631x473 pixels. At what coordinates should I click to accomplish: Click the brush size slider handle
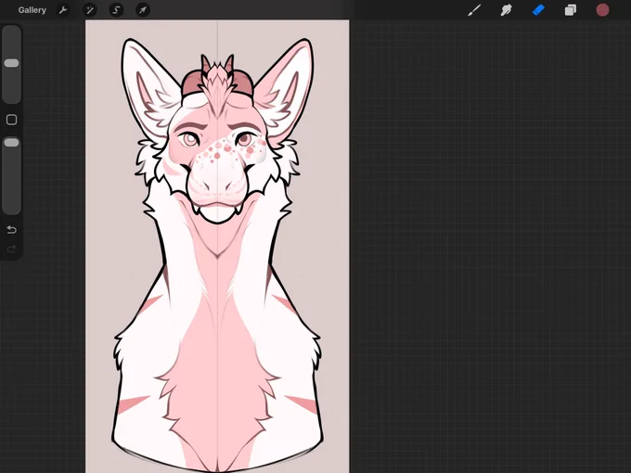pos(11,63)
